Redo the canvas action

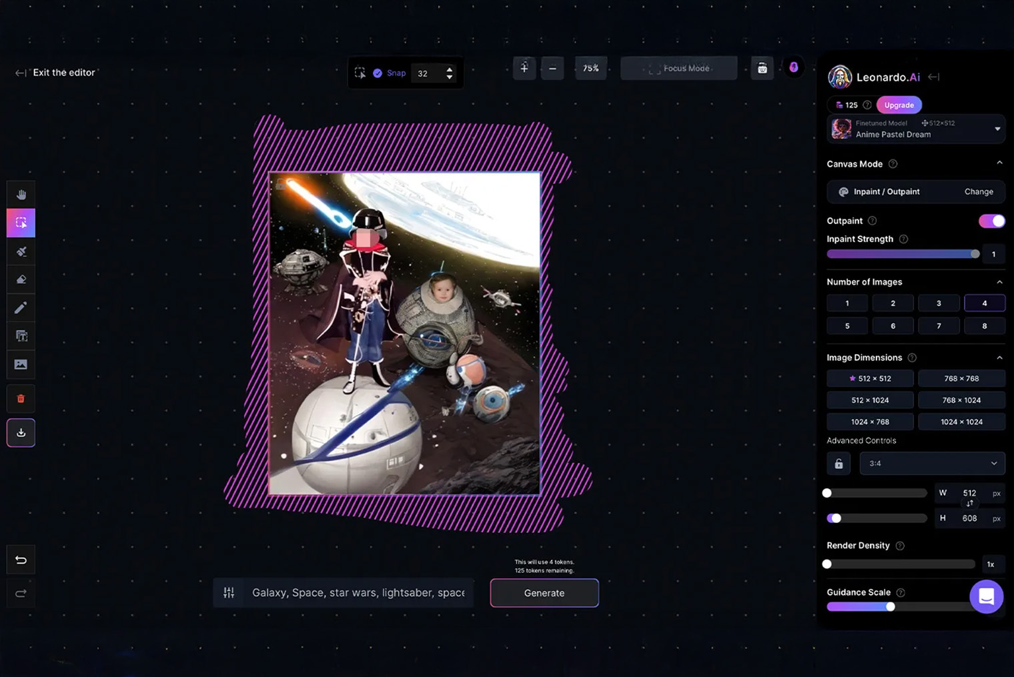point(21,593)
